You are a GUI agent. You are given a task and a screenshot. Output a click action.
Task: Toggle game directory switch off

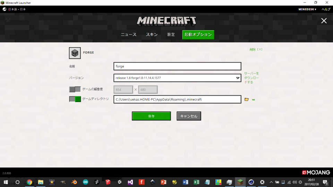[75, 99]
